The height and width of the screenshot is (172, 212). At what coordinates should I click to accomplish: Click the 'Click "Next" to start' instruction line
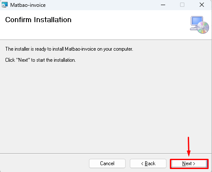coord(40,60)
